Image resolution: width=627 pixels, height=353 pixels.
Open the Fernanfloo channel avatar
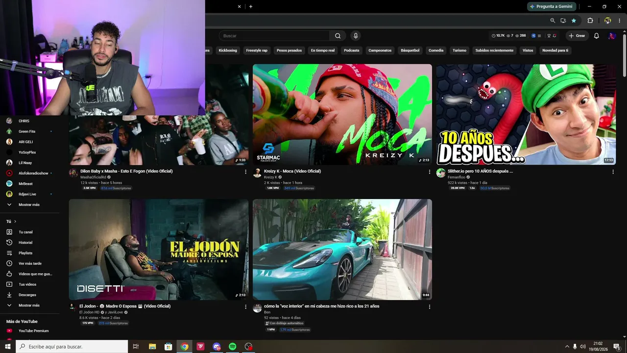tap(441, 173)
